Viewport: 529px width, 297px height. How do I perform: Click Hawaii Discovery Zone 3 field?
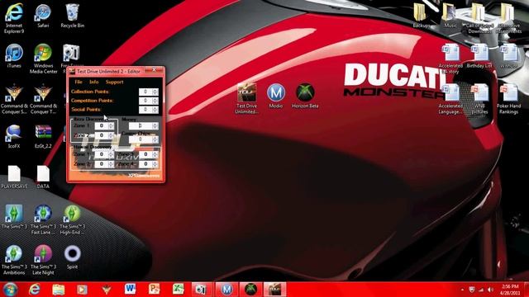(145, 154)
